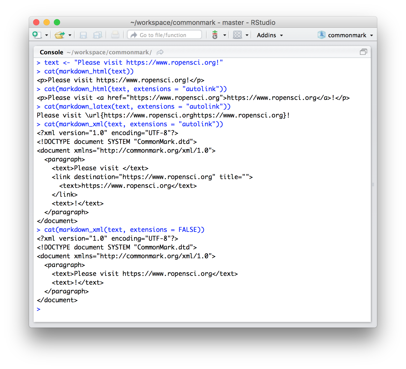Click the Open File folder icon
Image resolution: width=406 pixels, height=369 pixels.
pyautogui.click(x=60, y=35)
